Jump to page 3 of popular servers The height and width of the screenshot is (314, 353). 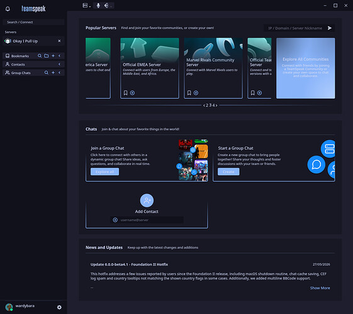coord(210,106)
